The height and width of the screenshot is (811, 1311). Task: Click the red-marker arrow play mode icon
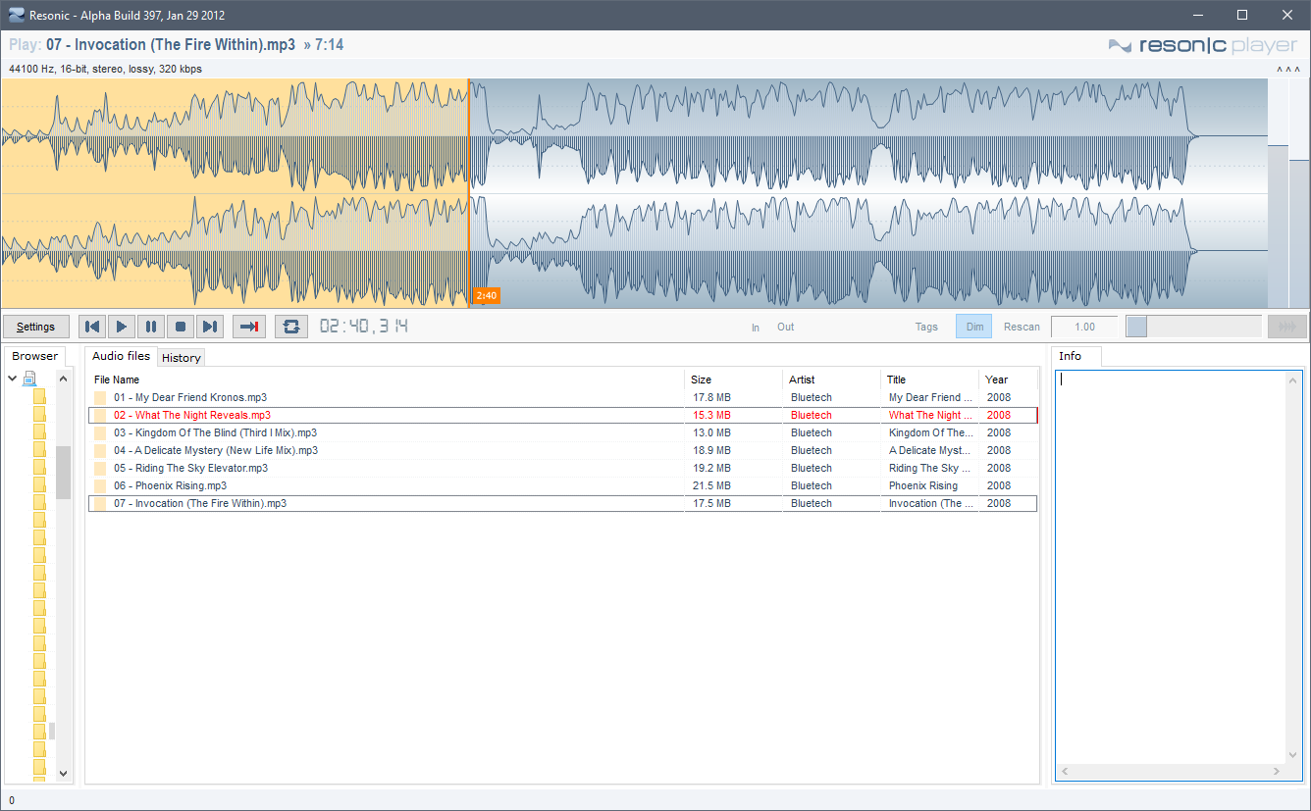[x=249, y=327]
